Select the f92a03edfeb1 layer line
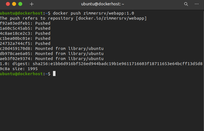Image resolution: width=204 pixels, height=131 pixels. tap(25, 23)
